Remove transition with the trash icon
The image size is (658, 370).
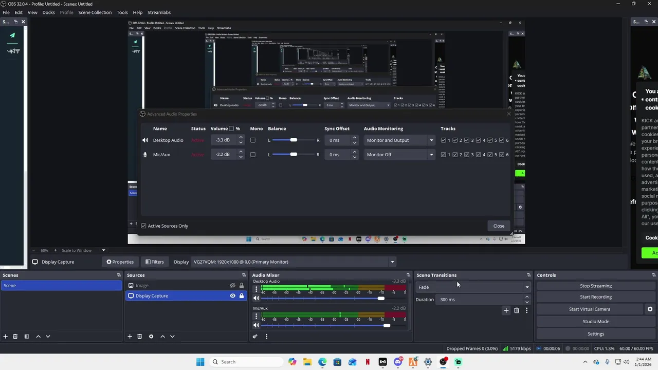517,310
